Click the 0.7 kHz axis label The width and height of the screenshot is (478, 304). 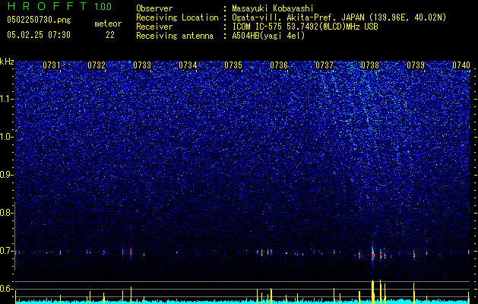[7, 251]
